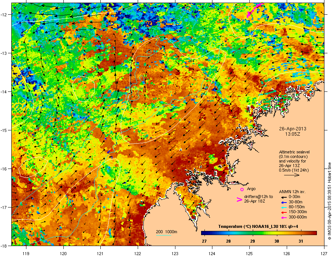Click the longitude axis label "124"
This screenshot has height=257, width=332.
(212, 253)
